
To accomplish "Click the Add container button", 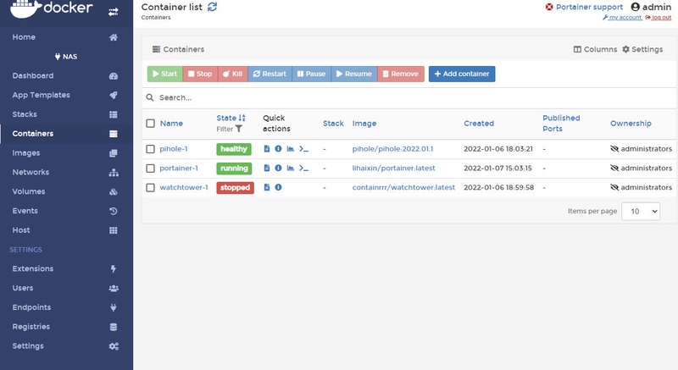I will click(x=462, y=74).
